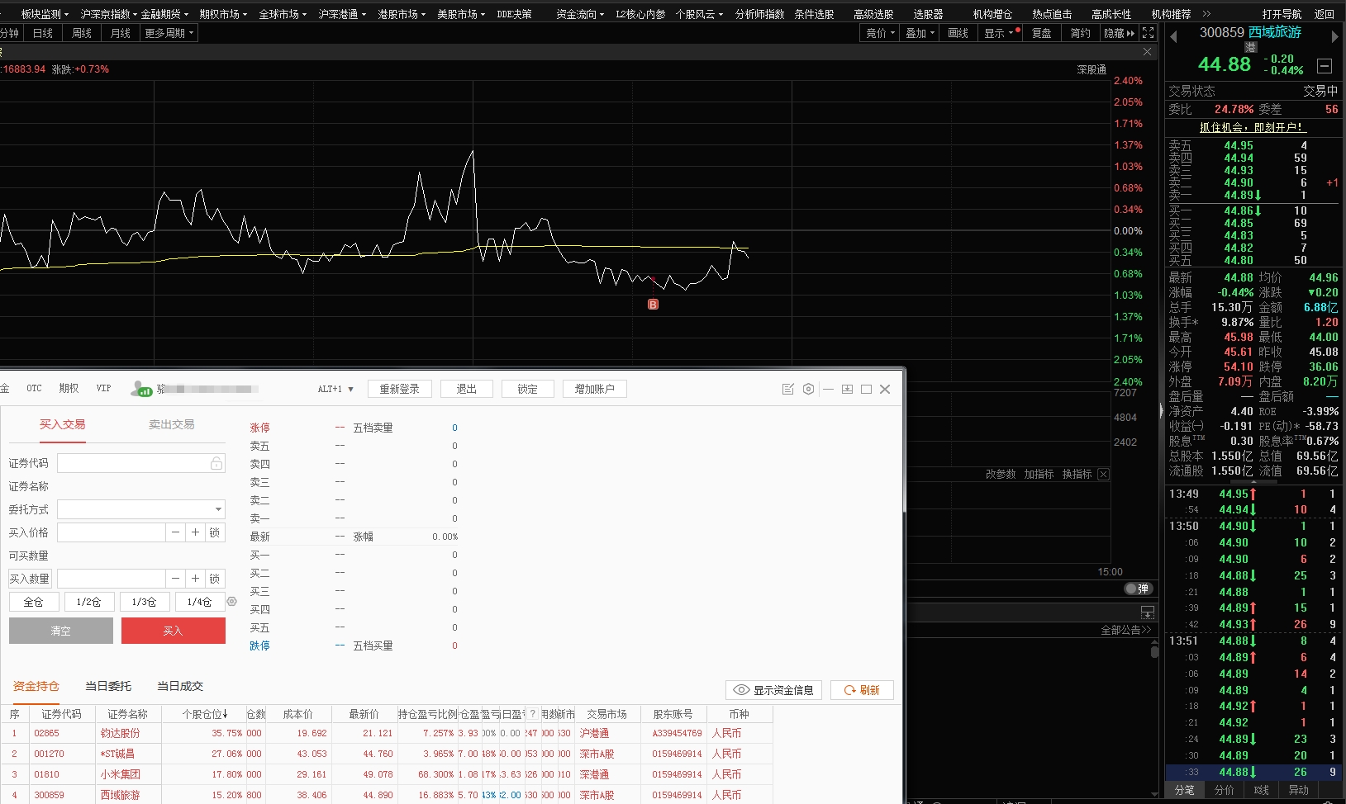Increase 买入价格 with the plus button
The image size is (1346, 804).
tap(195, 532)
